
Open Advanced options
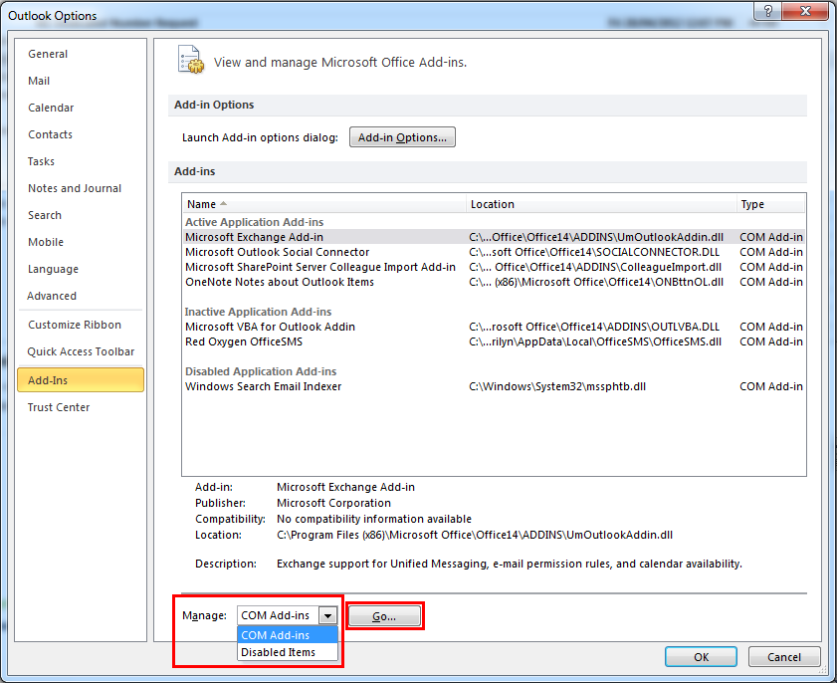(x=51, y=296)
